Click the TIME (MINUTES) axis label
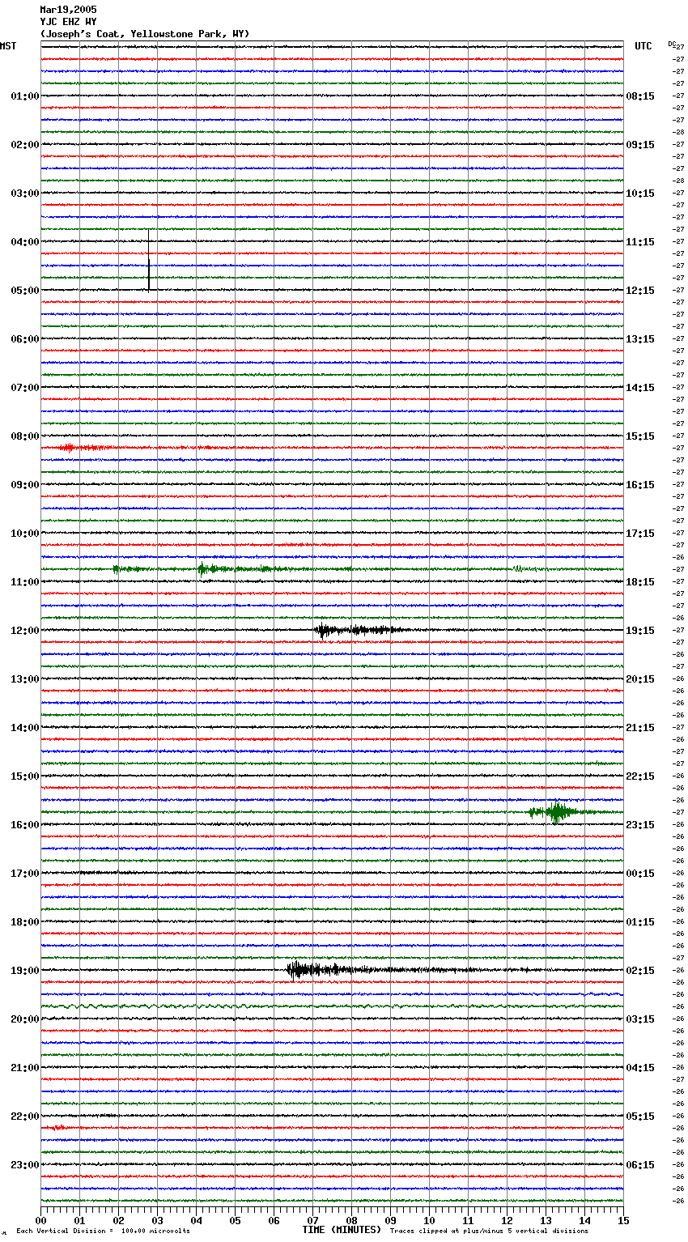 [x=342, y=1230]
